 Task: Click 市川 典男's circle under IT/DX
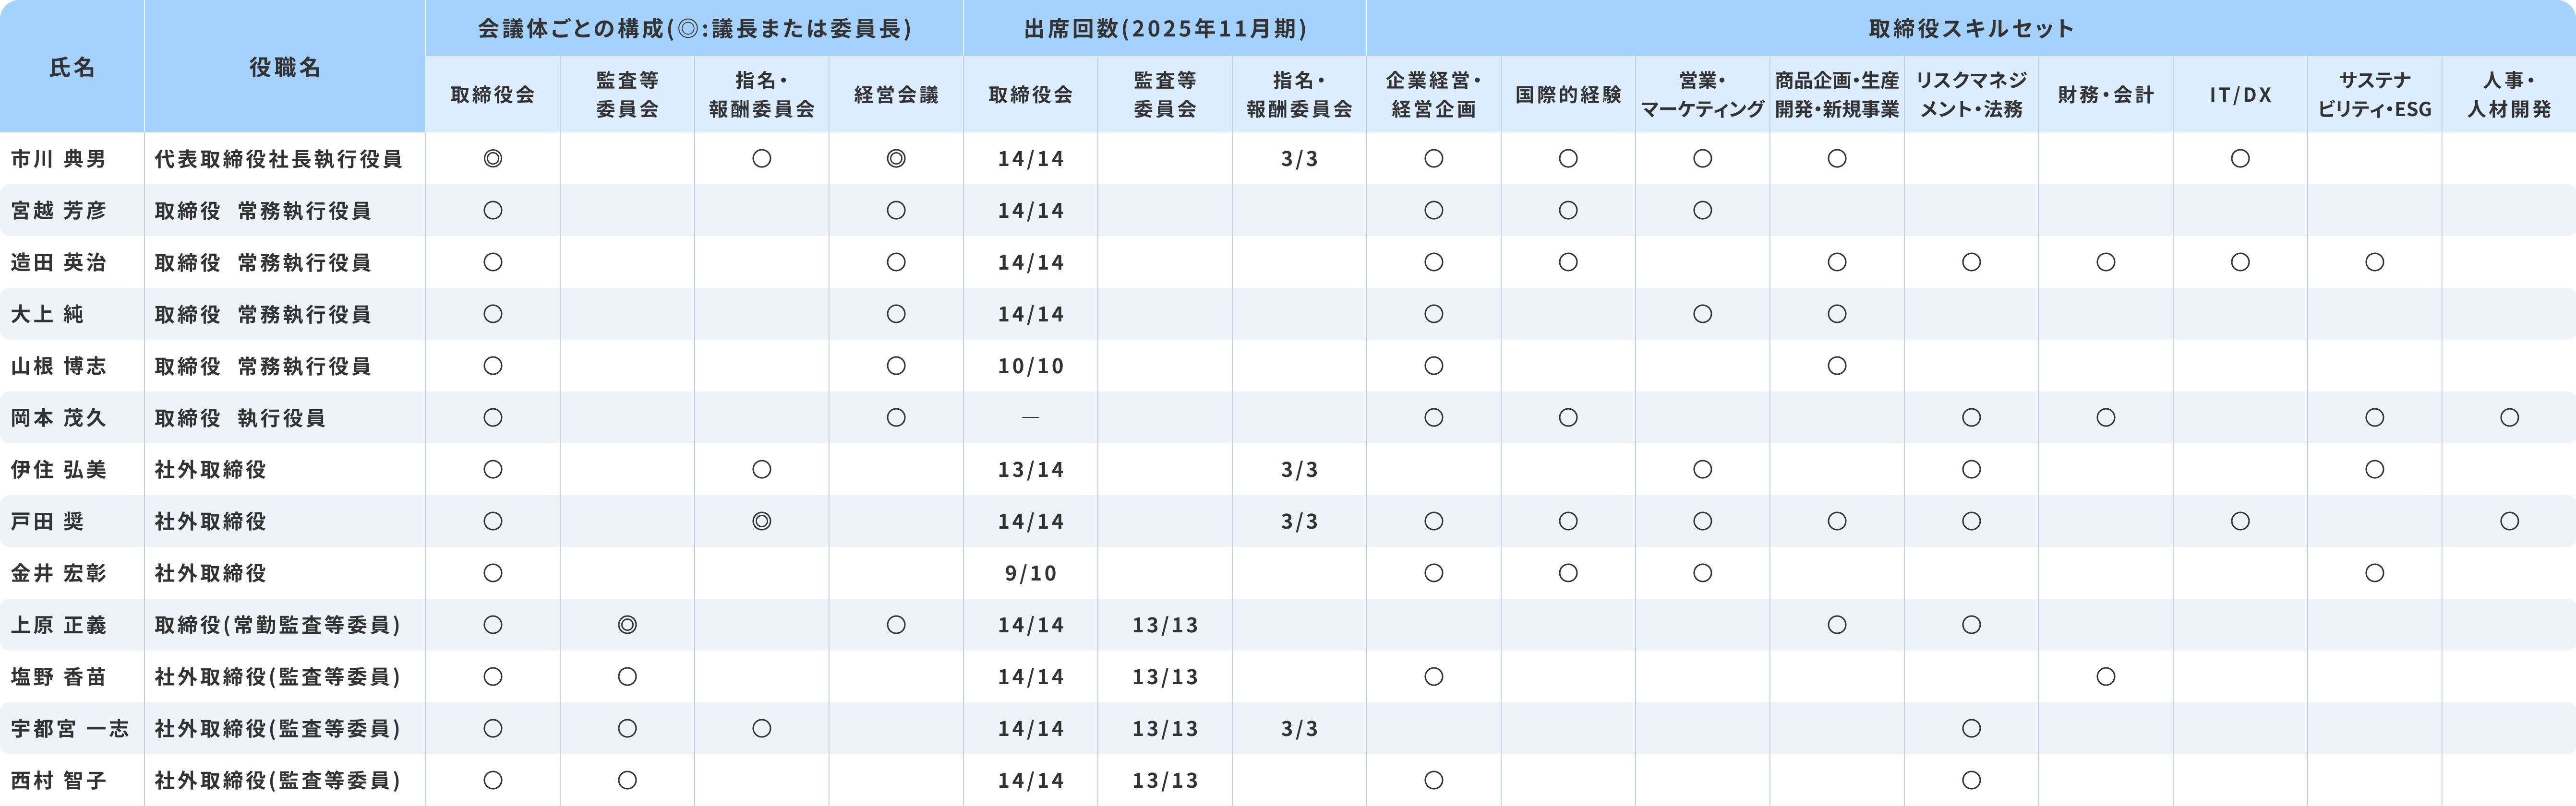click(x=2240, y=159)
